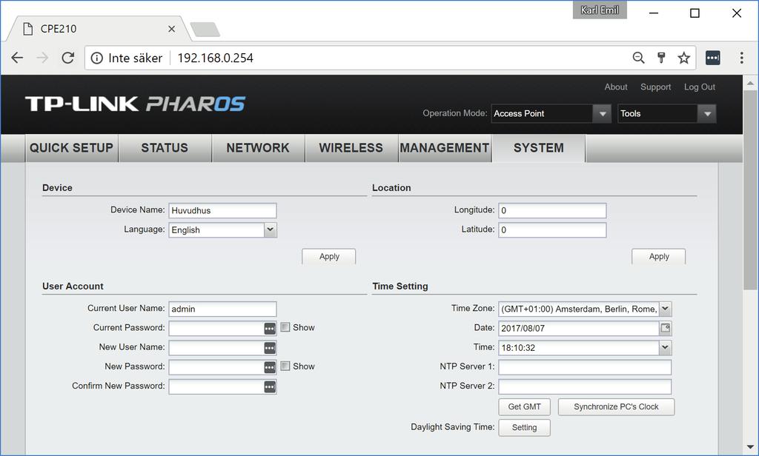Screen dimensions: 759x456
Task: Expand the Time dropdown
Action: (665, 347)
